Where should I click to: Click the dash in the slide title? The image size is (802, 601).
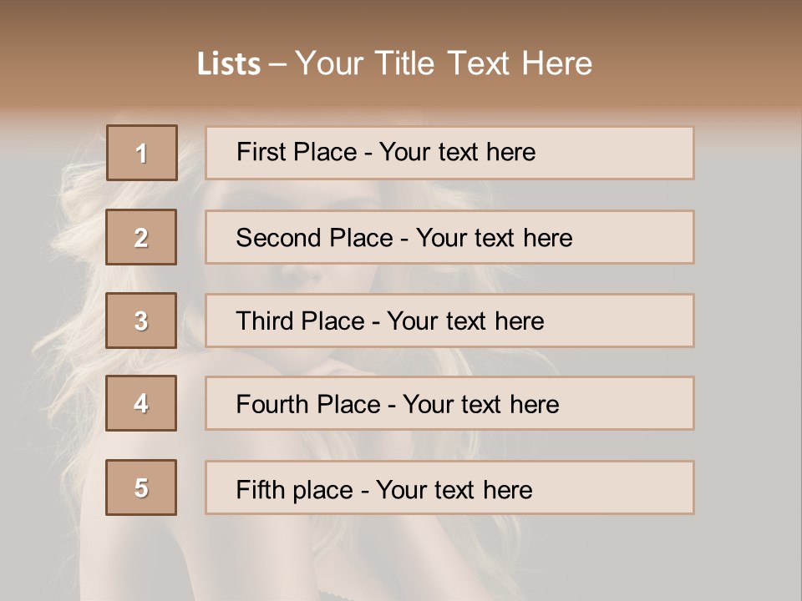(277, 64)
